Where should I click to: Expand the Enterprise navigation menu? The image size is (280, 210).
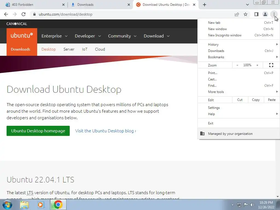point(54,36)
